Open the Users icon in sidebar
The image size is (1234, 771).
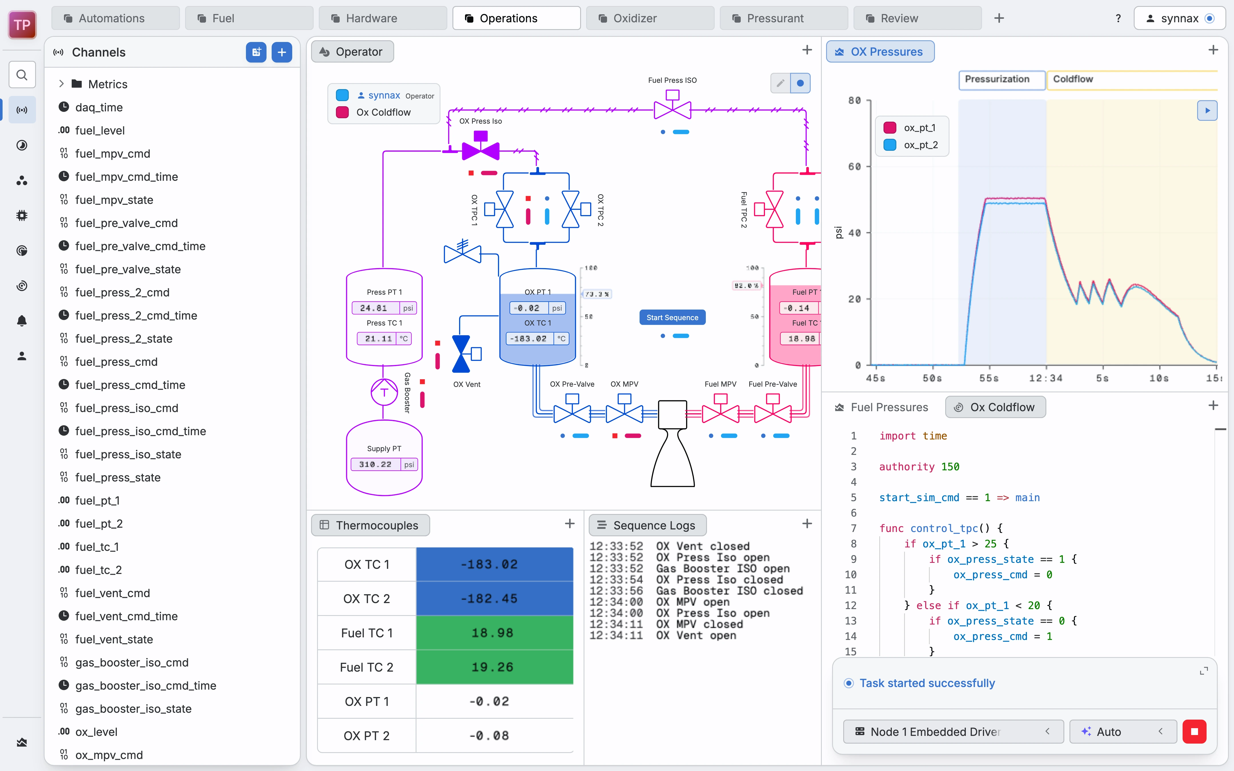(x=22, y=356)
